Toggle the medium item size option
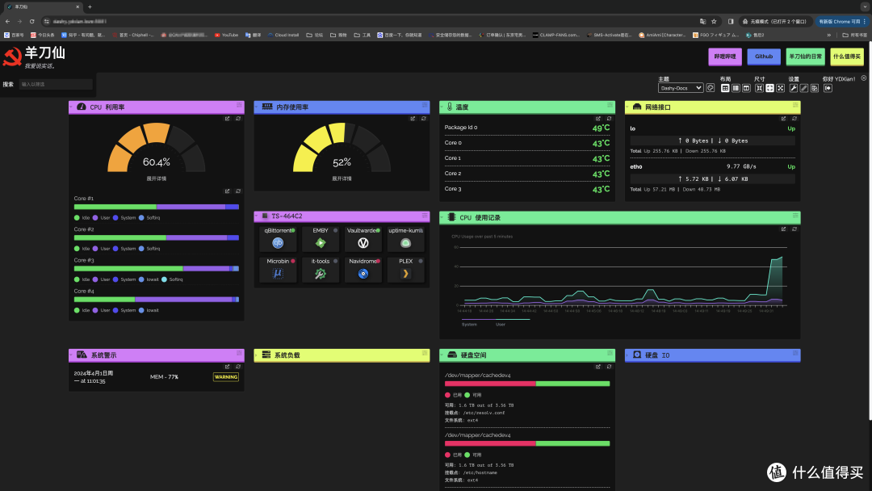 pos(769,88)
